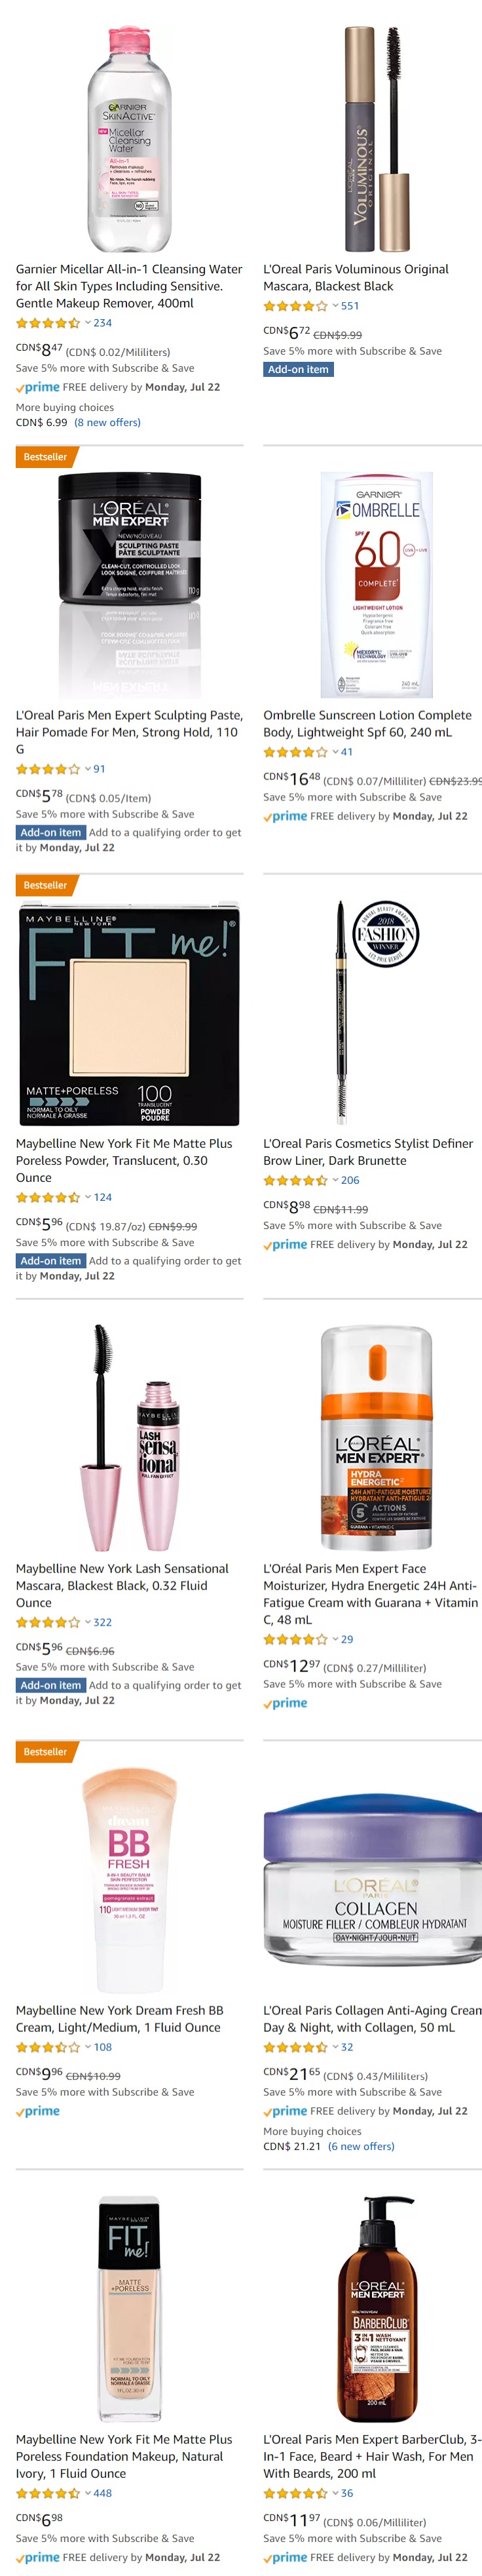Click star rating for Ombrelle Sunscreen Lotion

click(295, 752)
